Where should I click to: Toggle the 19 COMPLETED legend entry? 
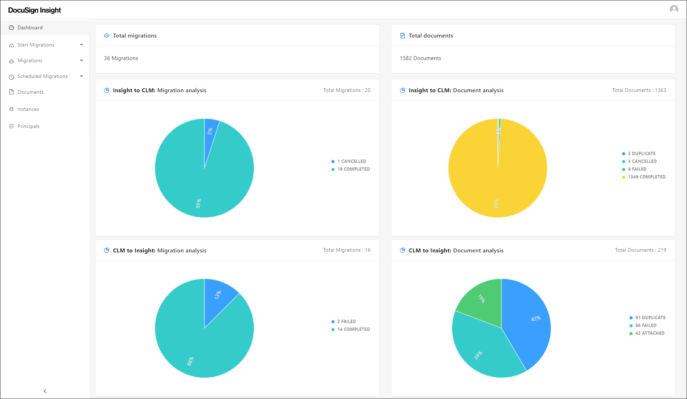(x=351, y=169)
